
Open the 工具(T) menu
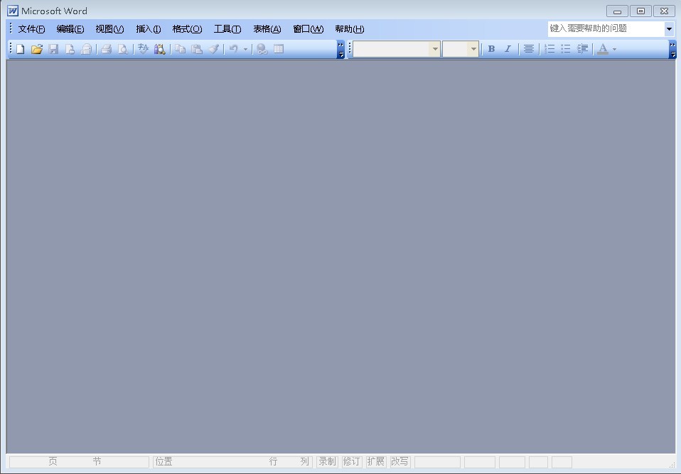point(227,29)
